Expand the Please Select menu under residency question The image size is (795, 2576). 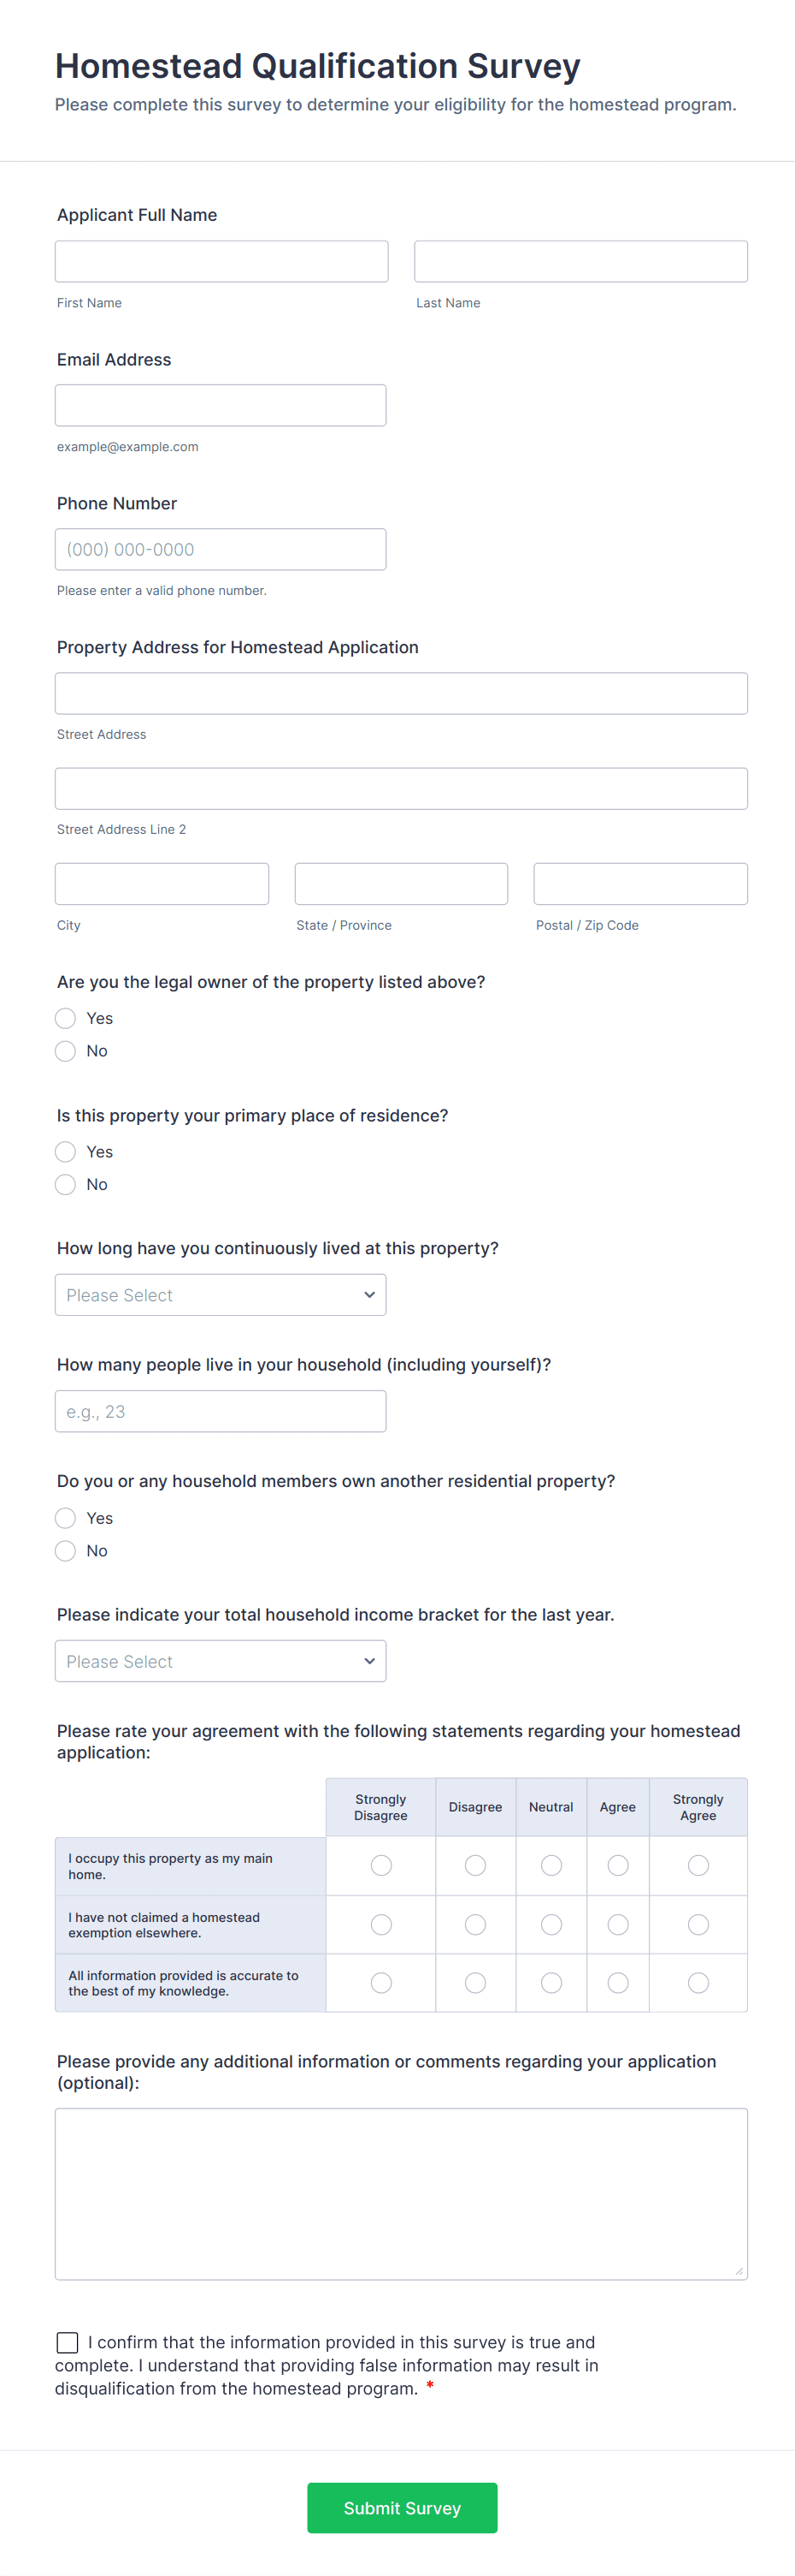(220, 1294)
